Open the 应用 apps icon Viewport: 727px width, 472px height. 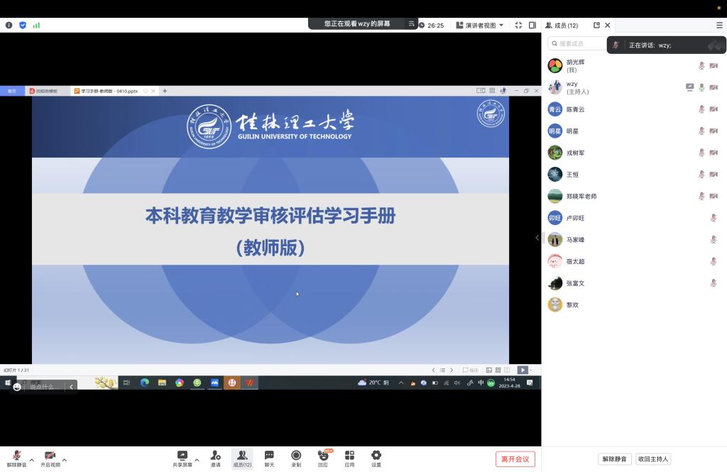click(x=349, y=455)
